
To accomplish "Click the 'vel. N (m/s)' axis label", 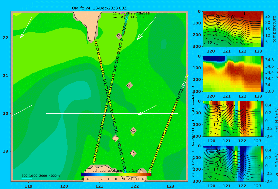I will [276, 119].
